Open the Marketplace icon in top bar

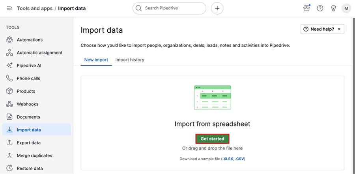coord(306,8)
